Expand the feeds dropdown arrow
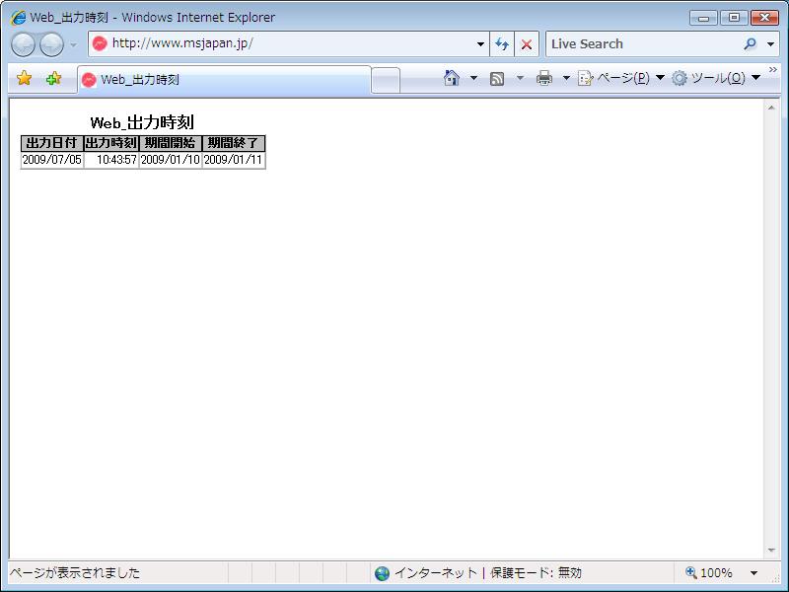Screen dimensions: 789x592 tap(520, 78)
